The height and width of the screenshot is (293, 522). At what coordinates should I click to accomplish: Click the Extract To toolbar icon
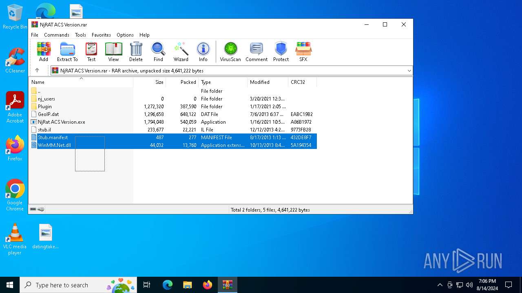tap(67, 52)
